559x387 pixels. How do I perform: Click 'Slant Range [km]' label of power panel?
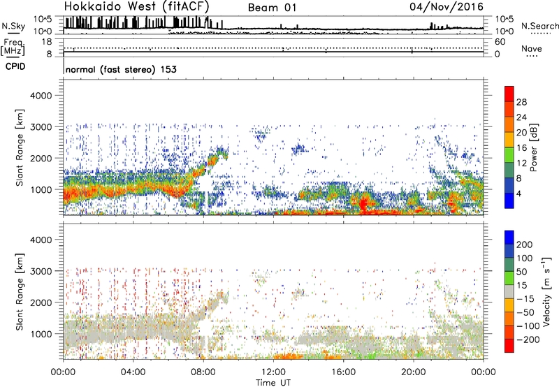point(20,147)
